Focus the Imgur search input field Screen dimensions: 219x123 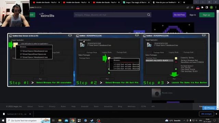tap(110, 15)
